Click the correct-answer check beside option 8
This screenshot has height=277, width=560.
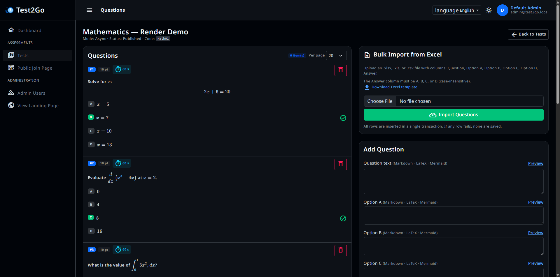343,218
